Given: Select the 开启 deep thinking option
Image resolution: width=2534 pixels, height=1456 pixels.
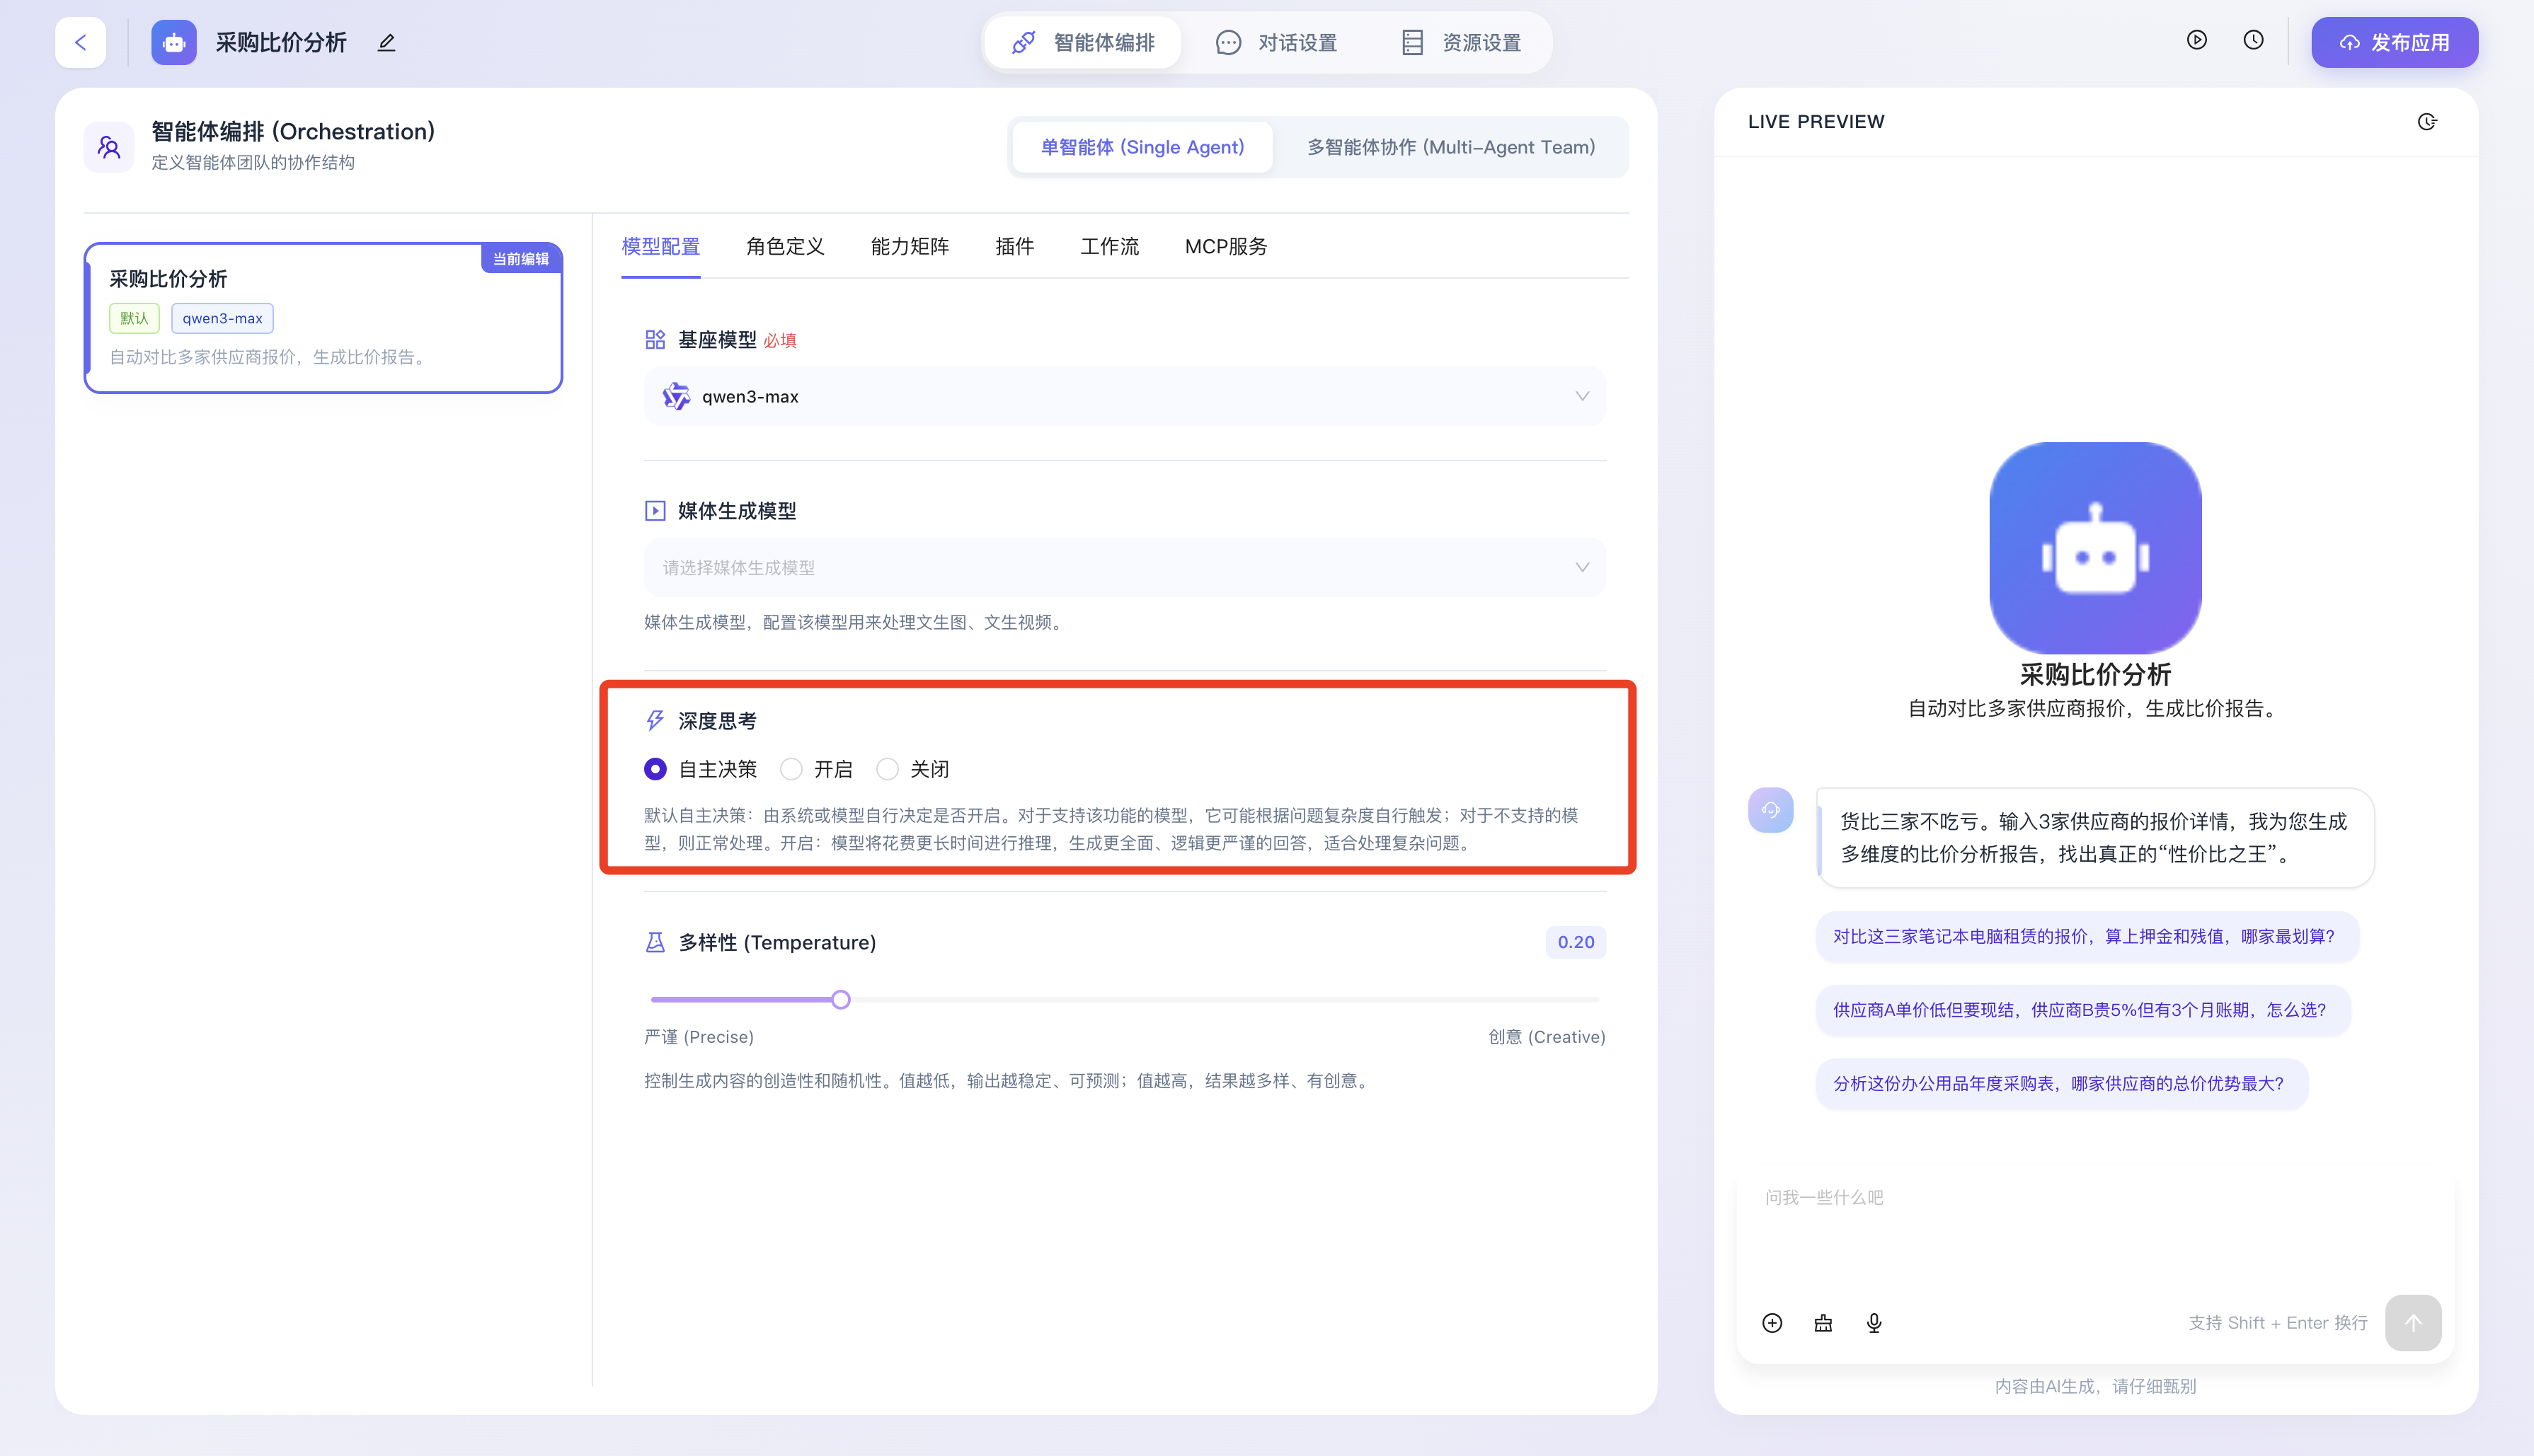Looking at the screenshot, I should [791, 769].
